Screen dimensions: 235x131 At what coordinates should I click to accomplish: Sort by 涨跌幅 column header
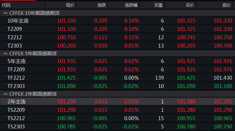132,5
